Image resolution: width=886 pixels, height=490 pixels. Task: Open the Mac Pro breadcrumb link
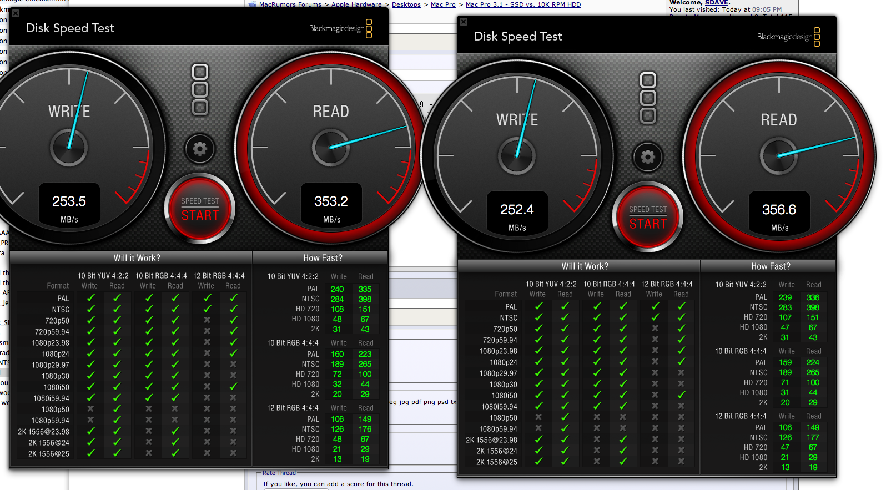point(443,4)
